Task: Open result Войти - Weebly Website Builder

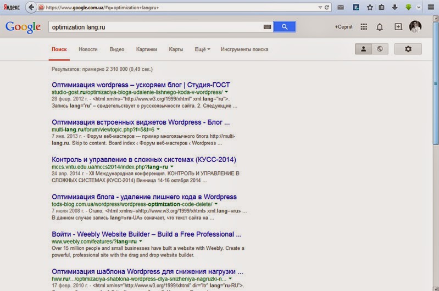Action: point(147,234)
